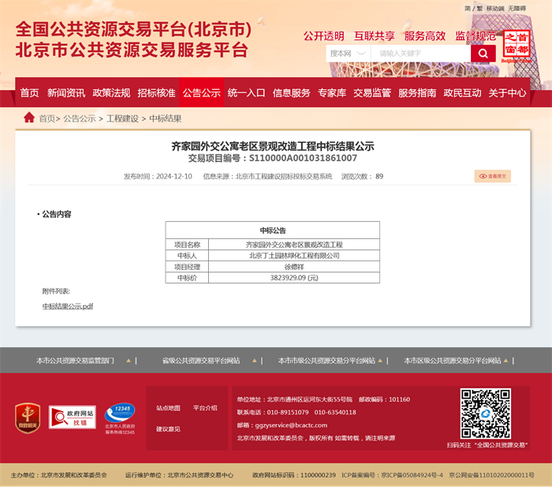Click the 发布时间 2024-12-10 text

(x=158, y=176)
